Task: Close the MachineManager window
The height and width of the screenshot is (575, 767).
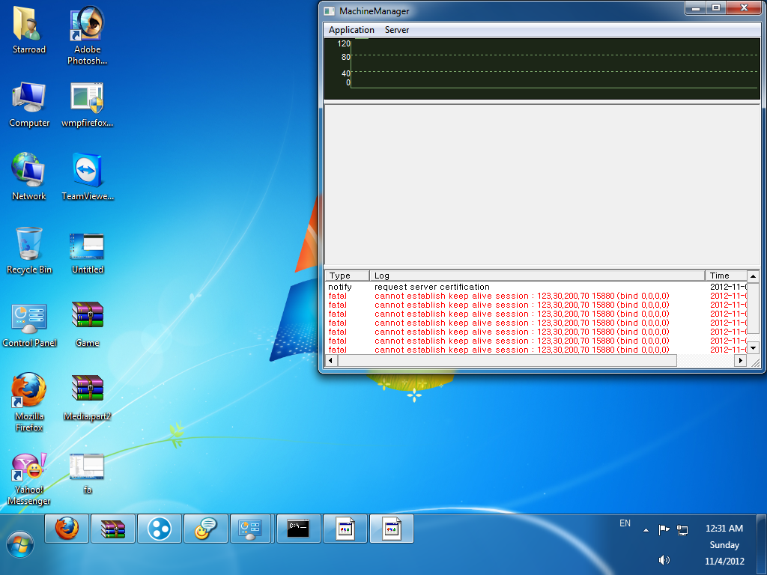Action: pyautogui.click(x=744, y=7)
